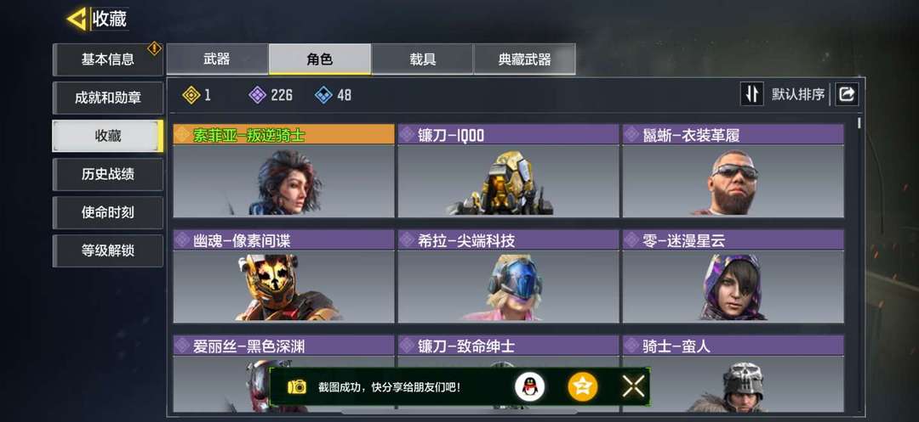Open the 典藏武器 tab
Viewport: 919px width, 422px height.
tap(524, 59)
